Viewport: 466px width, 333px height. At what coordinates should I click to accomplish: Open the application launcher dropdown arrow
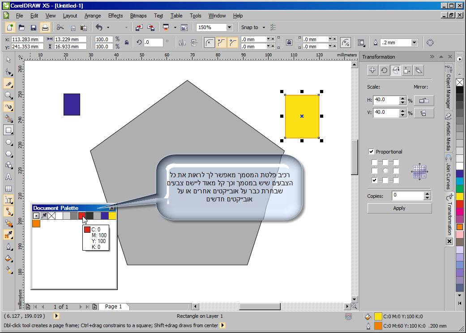coord(175,28)
